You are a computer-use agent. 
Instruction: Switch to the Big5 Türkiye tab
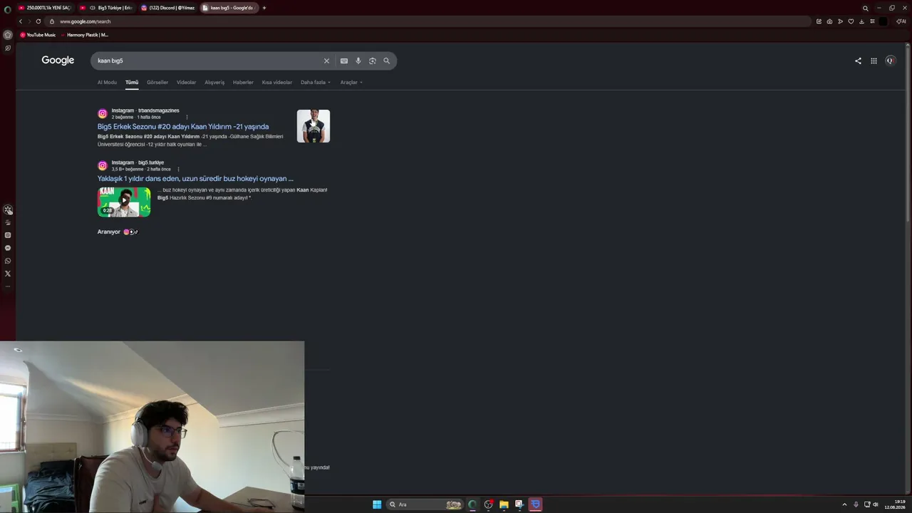(x=107, y=8)
